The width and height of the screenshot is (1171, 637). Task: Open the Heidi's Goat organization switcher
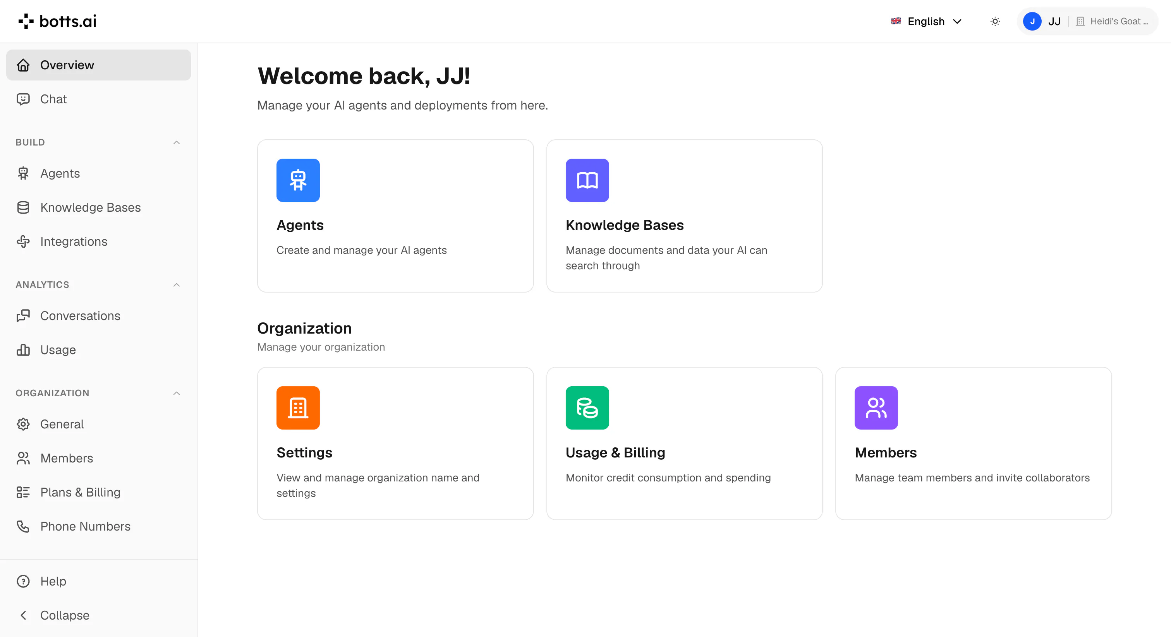1112,21
